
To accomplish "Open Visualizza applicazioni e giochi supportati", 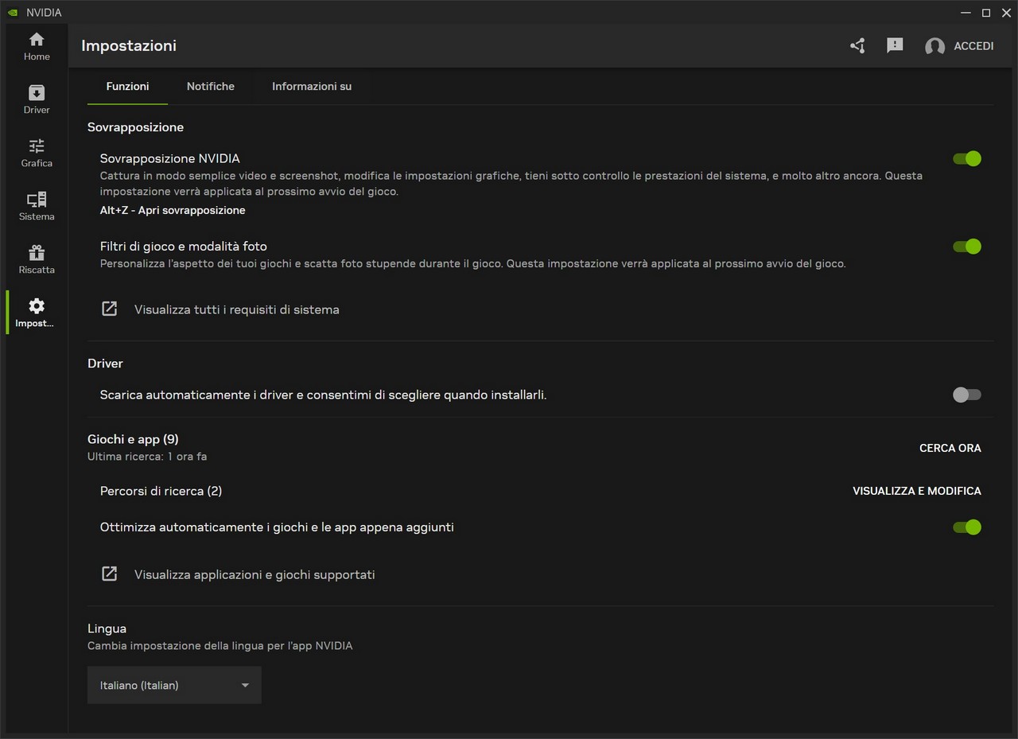I will (x=254, y=574).
